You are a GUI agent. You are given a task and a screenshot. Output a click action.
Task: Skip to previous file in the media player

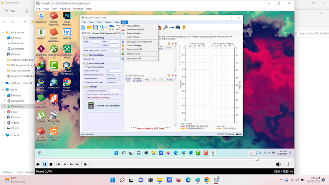tap(58, 164)
